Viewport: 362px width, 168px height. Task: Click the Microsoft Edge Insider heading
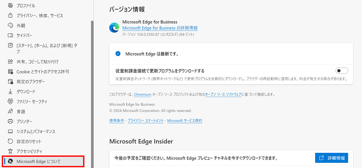tap(141, 141)
